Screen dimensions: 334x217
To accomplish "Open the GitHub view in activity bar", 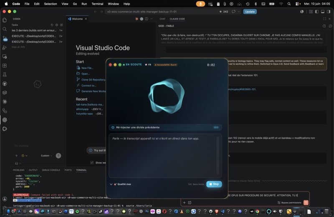I will click(x=5, y=84).
